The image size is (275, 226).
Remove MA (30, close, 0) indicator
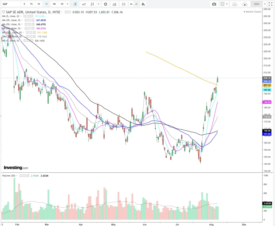click(x=33, y=20)
